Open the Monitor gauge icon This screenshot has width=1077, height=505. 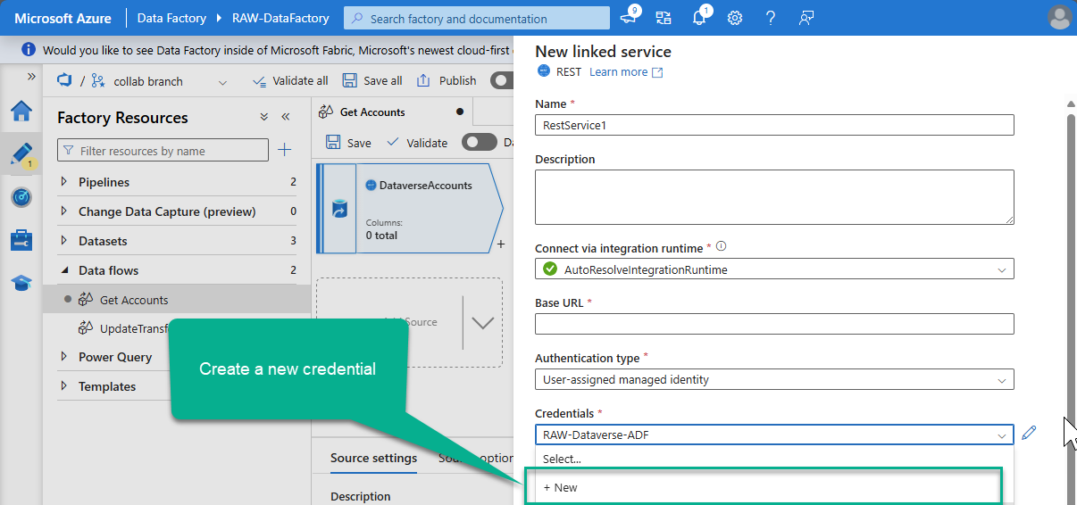[x=21, y=197]
